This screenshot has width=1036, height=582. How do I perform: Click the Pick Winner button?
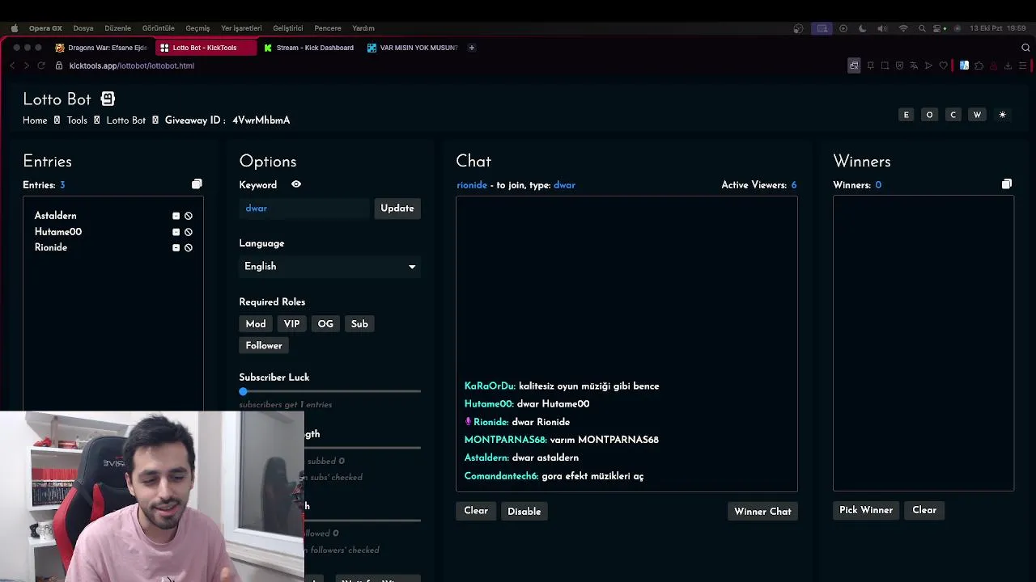click(x=866, y=510)
